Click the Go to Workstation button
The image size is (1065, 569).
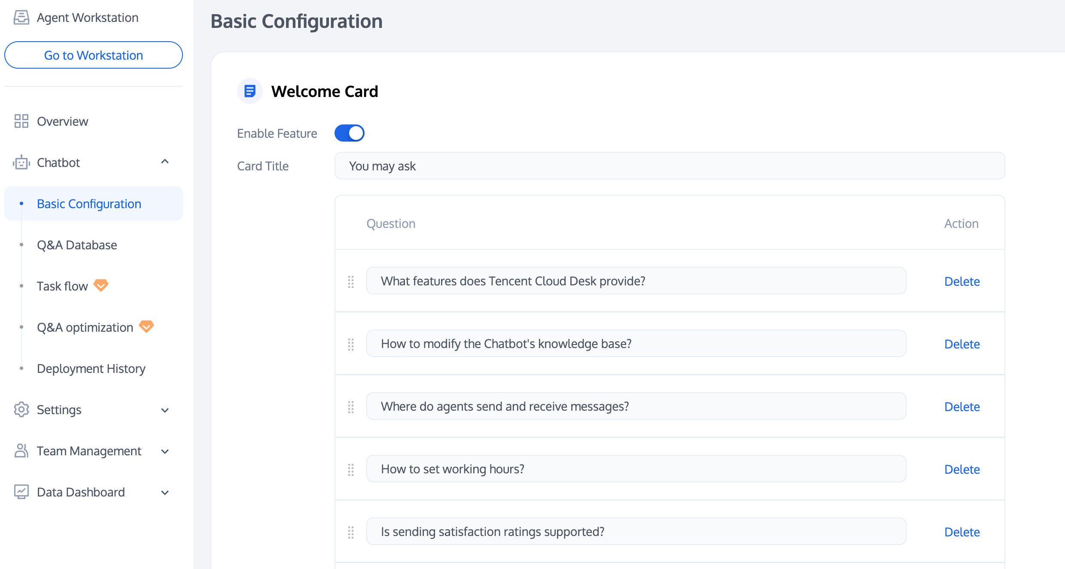94,55
